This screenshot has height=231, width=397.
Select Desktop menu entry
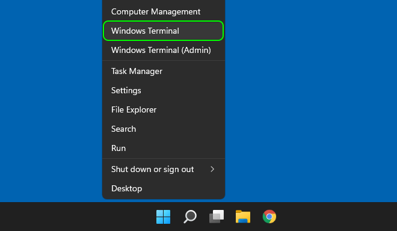pos(164,188)
